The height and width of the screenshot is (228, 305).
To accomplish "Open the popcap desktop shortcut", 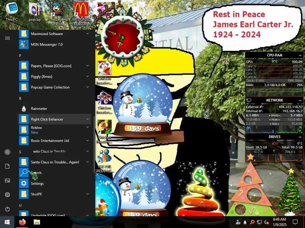I will click(x=35, y=12).
